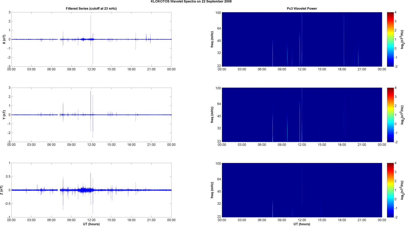This screenshot has width=405, height=226.
Task: Click the log2(nT²/Hz) label of top colorbar
Action: 402,39
